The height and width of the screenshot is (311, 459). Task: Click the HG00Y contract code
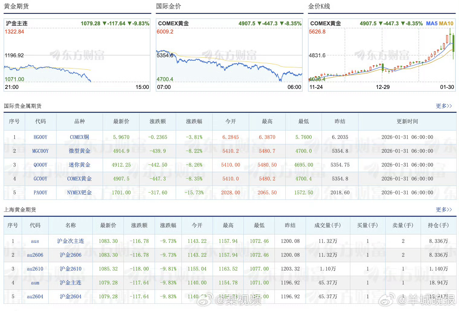tap(40, 137)
